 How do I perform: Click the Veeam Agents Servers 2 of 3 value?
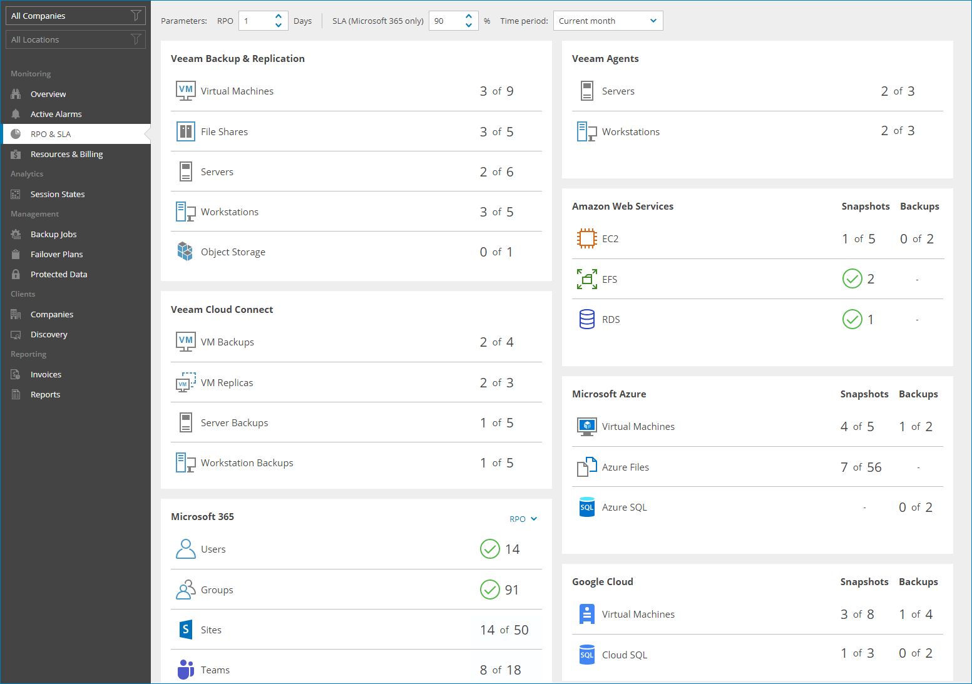pos(898,91)
